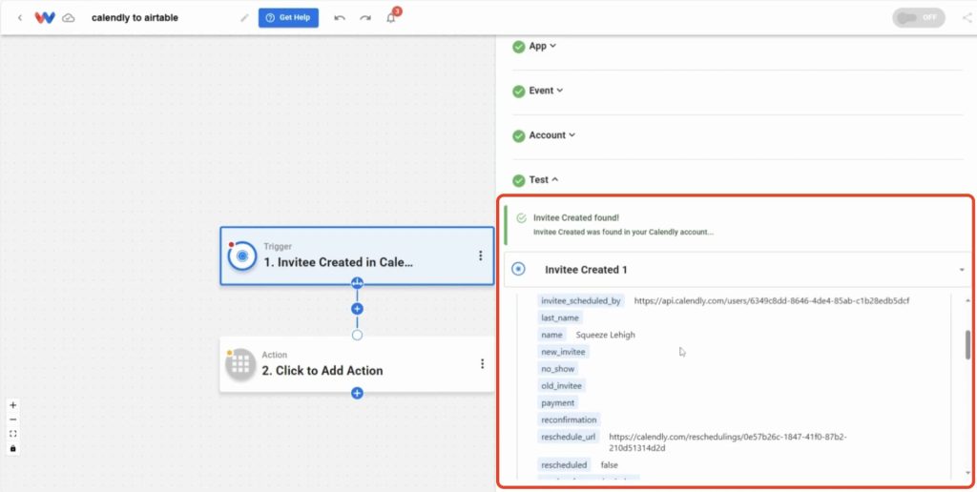Fit the canvas to view
Viewport: 977px width, 492px height.
(x=13, y=434)
